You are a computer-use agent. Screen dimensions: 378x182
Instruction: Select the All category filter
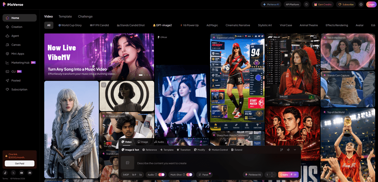[x=49, y=25]
